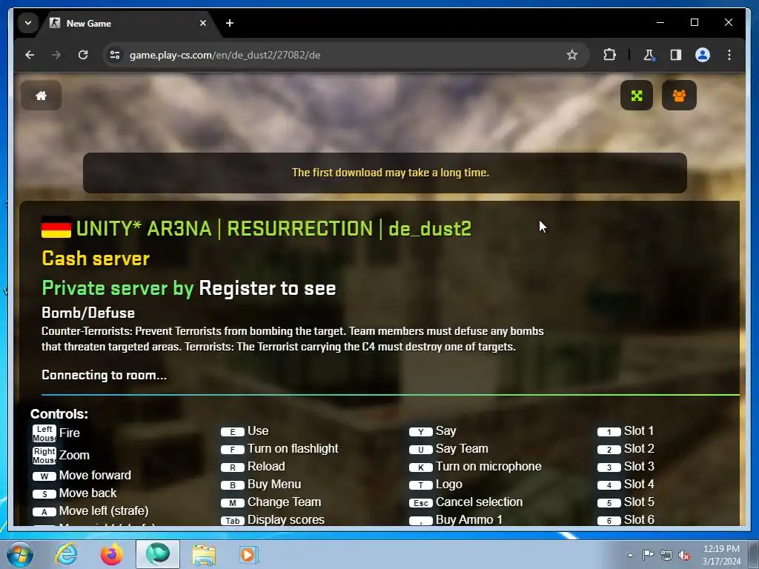Switch to the active browser taskbar icon

[158, 554]
